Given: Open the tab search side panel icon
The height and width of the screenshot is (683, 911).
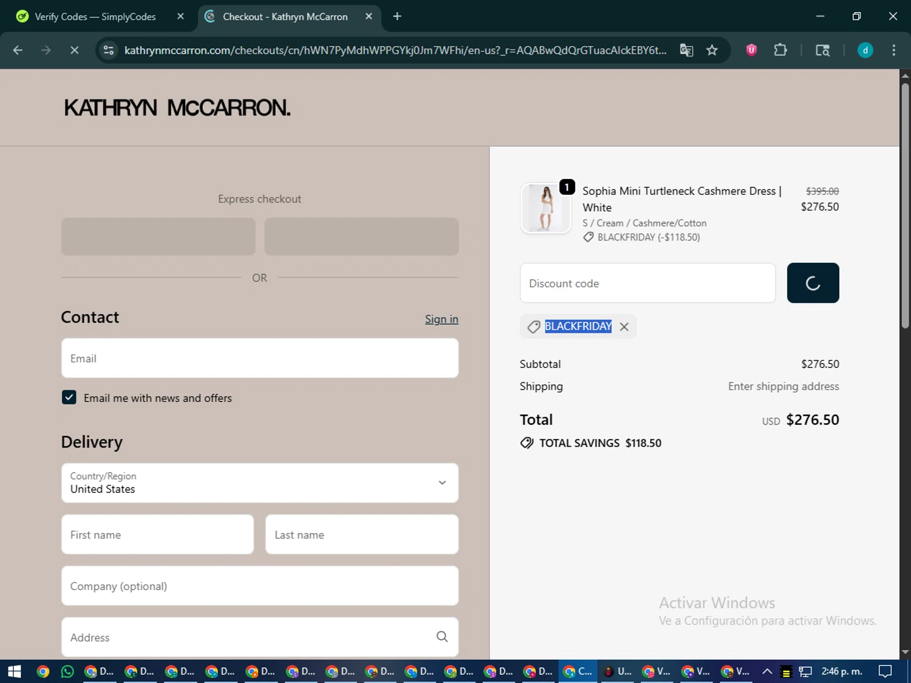Looking at the screenshot, I should [x=822, y=50].
